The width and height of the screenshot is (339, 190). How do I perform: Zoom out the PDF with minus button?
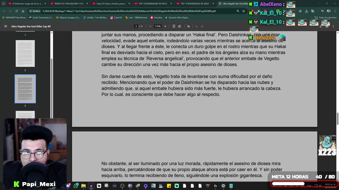[x=150, y=26]
